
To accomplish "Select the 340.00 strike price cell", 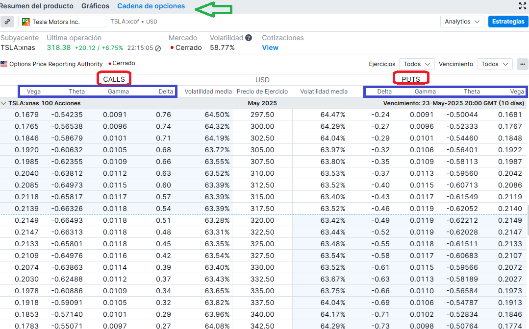I will click(262, 314).
